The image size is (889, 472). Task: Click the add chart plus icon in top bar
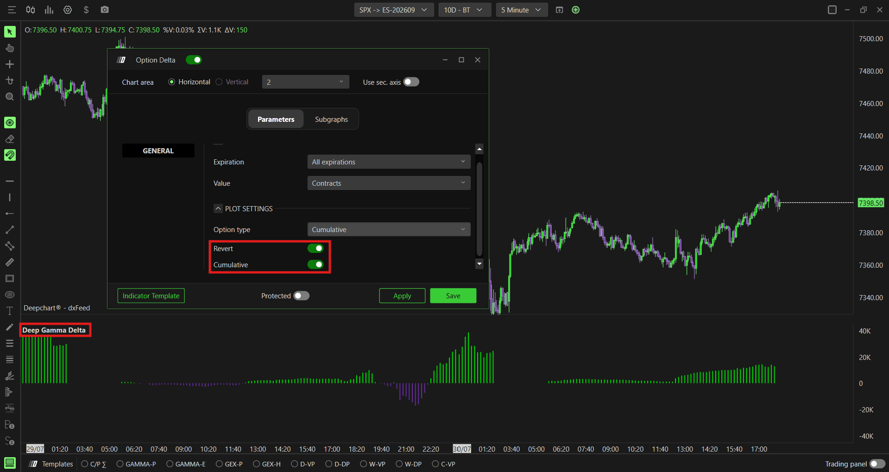click(576, 10)
